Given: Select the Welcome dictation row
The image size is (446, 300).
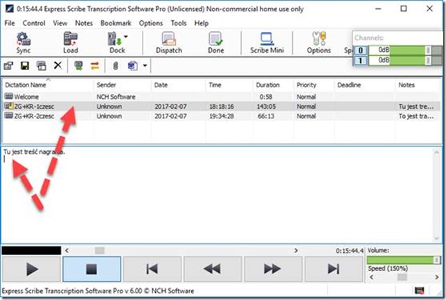Looking at the screenshot, I should (222, 97).
